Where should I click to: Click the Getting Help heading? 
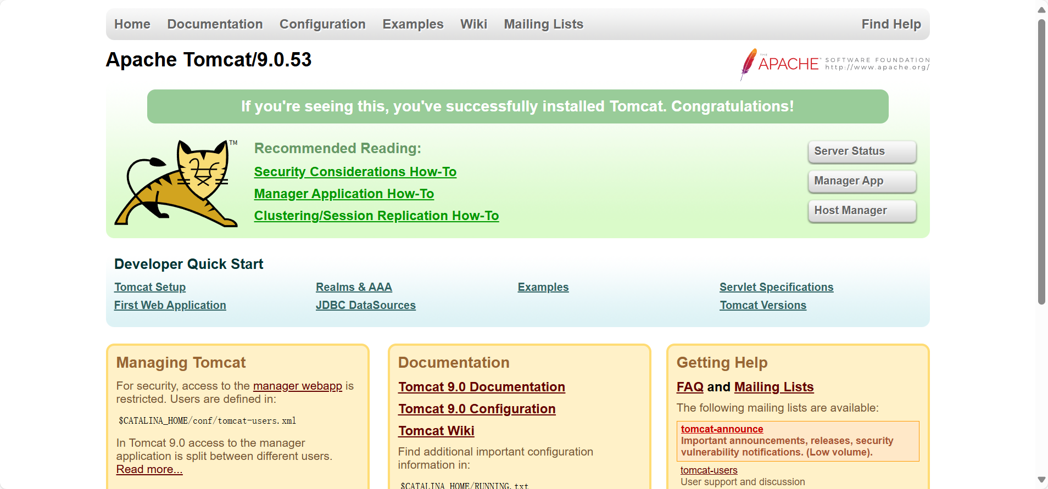722,363
